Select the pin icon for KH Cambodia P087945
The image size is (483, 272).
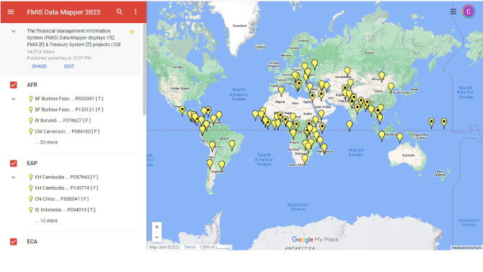click(30, 177)
